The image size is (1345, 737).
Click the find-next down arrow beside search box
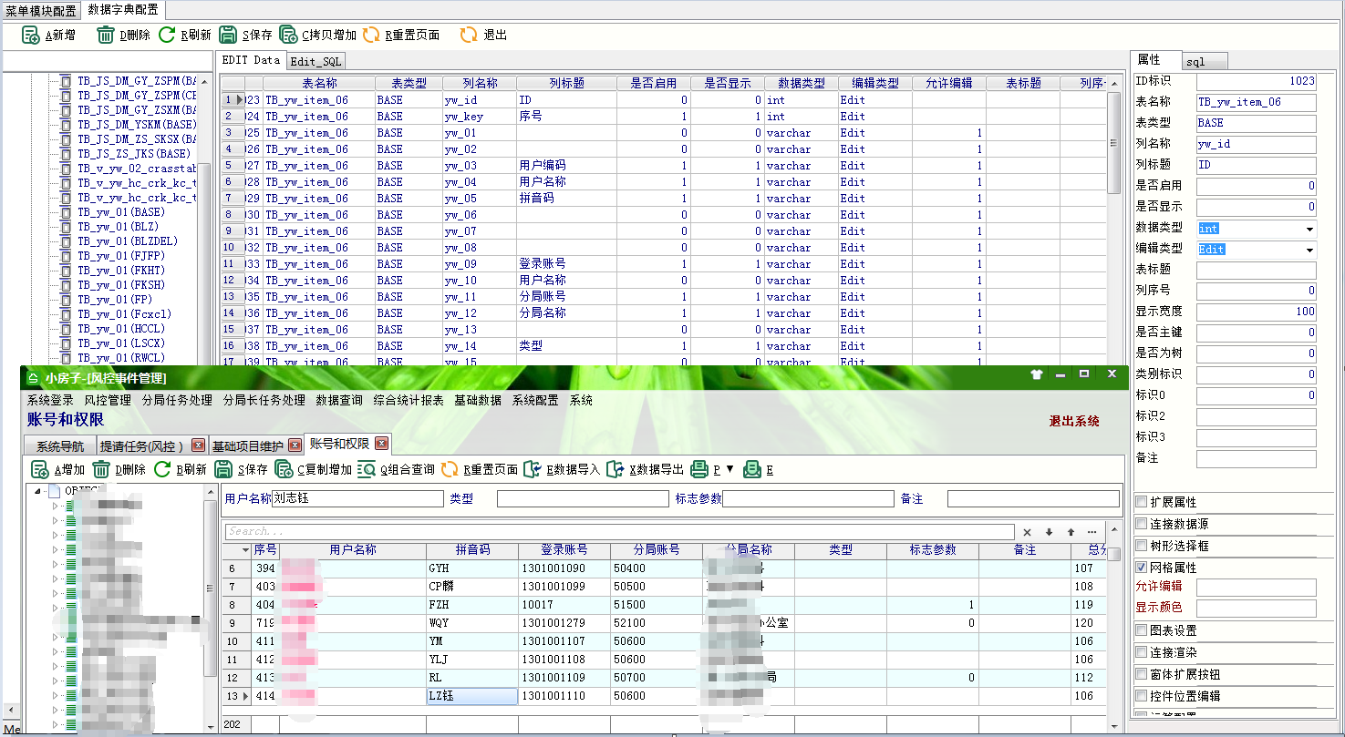pyautogui.click(x=1049, y=532)
